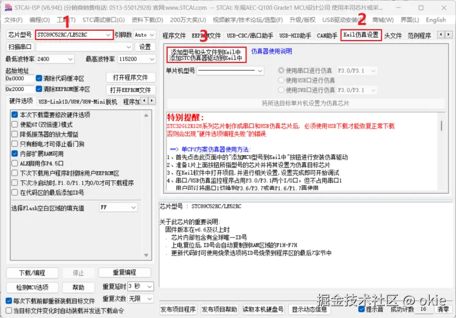Viewport: 456px width, 318px height.
Task: Switch to 头文件 tab
Action: pyautogui.click(x=393, y=36)
